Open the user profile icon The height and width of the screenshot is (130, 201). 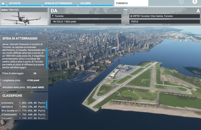click(x=195, y=2)
